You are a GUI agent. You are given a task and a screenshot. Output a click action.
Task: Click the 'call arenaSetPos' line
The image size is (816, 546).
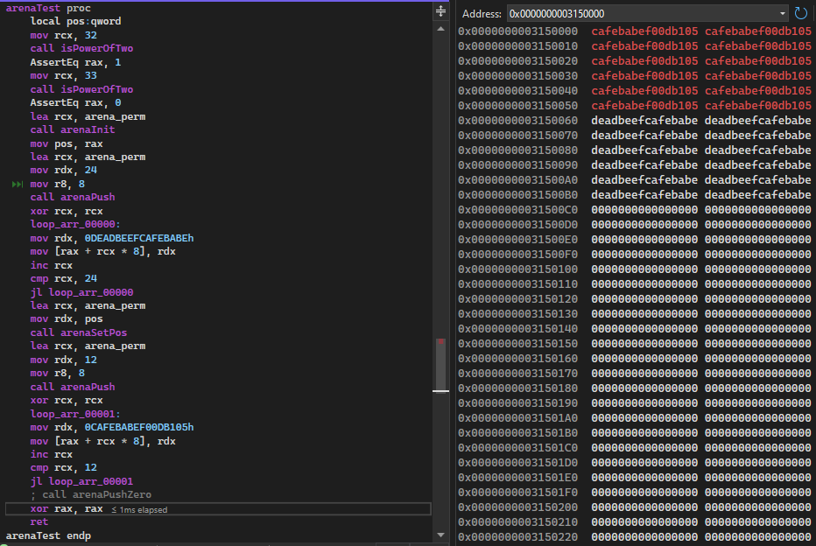[x=79, y=332]
